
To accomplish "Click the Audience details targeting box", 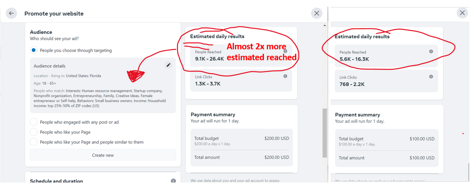I will 103,85.
